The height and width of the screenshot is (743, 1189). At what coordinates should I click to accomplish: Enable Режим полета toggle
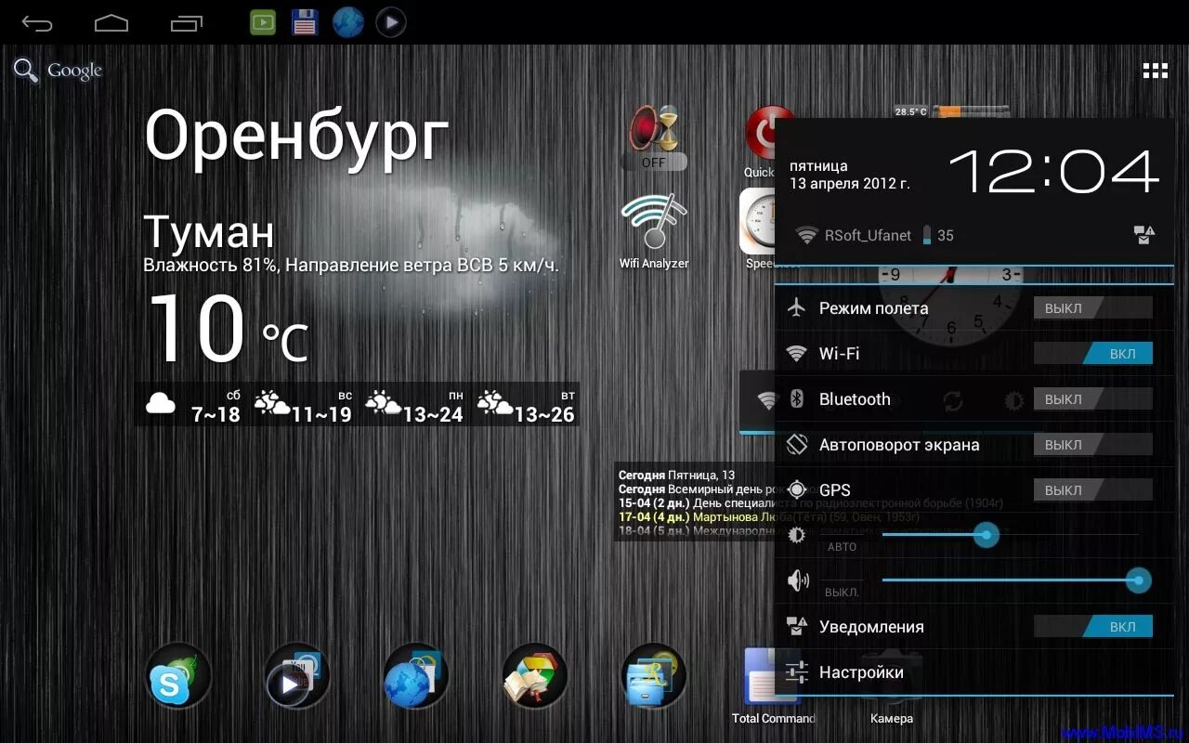click(x=1092, y=307)
